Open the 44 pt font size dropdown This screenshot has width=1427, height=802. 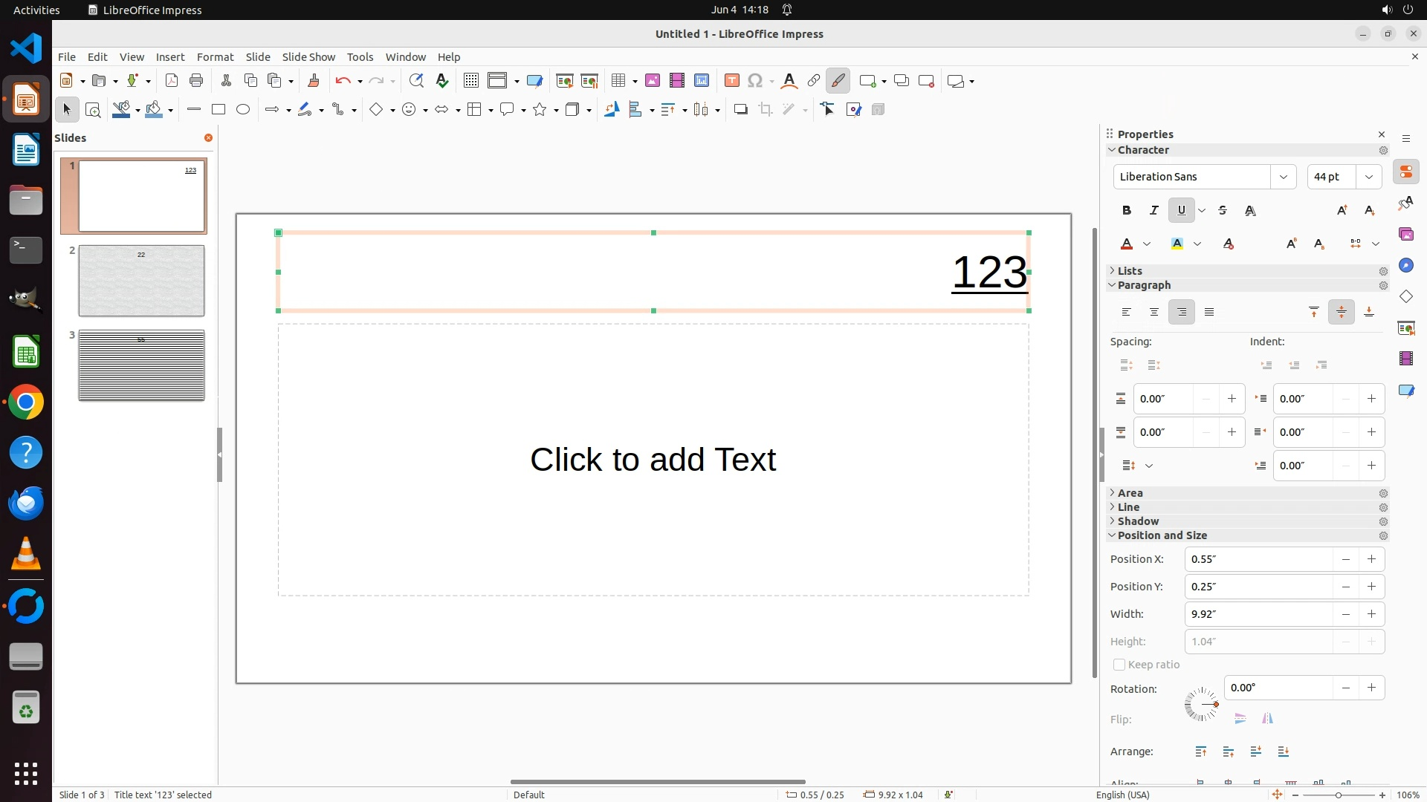coord(1368,177)
